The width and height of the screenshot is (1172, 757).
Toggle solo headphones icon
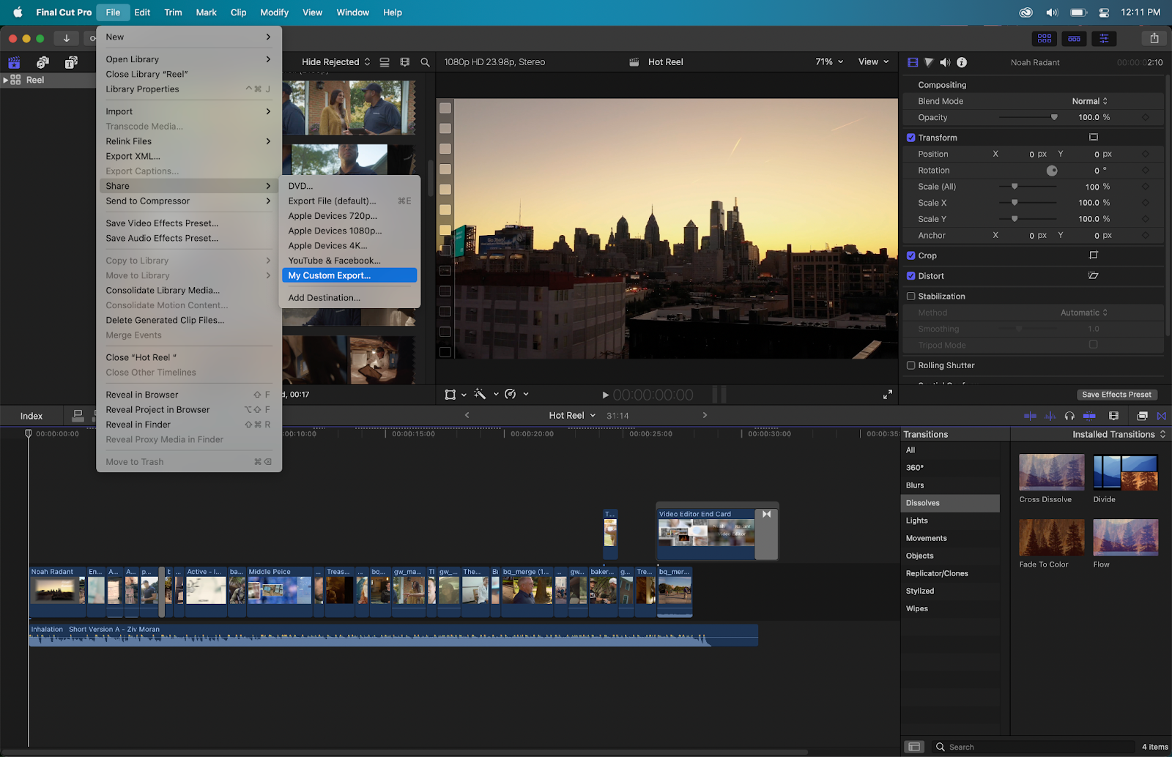[1069, 416]
